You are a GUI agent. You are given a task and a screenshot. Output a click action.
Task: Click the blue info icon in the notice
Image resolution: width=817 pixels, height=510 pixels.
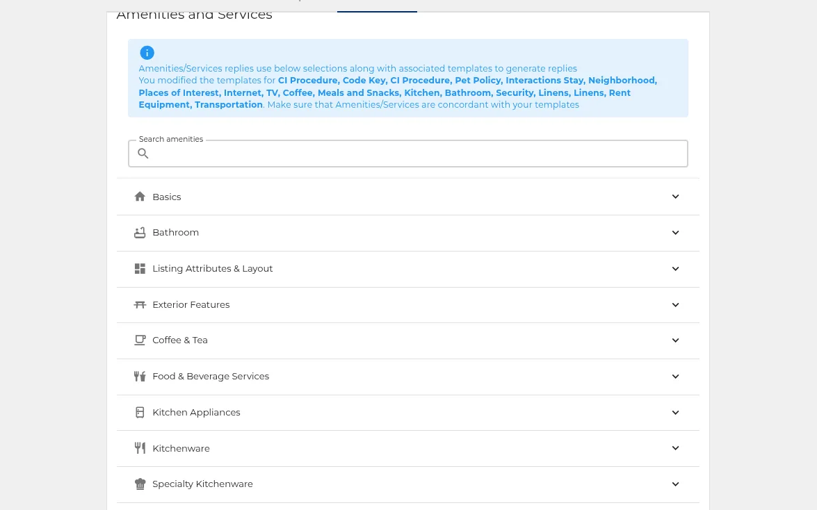147,53
